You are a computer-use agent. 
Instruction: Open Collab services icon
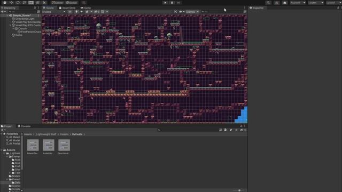click(x=277, y=3)
